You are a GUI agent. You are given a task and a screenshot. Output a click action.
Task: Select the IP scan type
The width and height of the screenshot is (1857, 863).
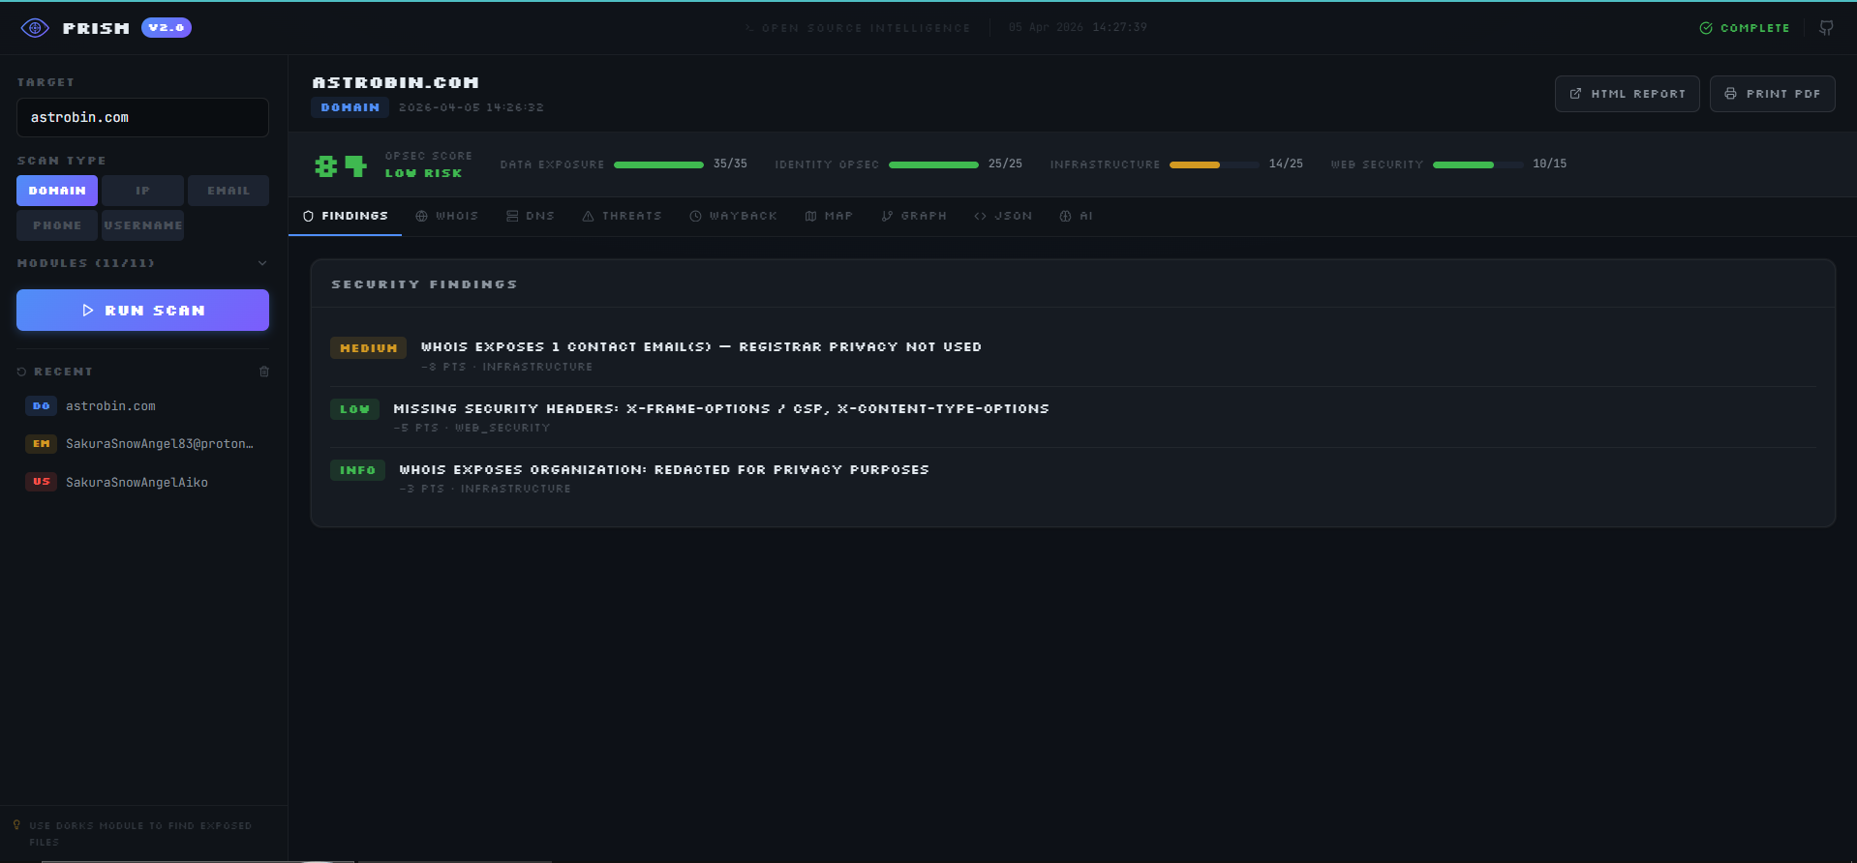142,191
